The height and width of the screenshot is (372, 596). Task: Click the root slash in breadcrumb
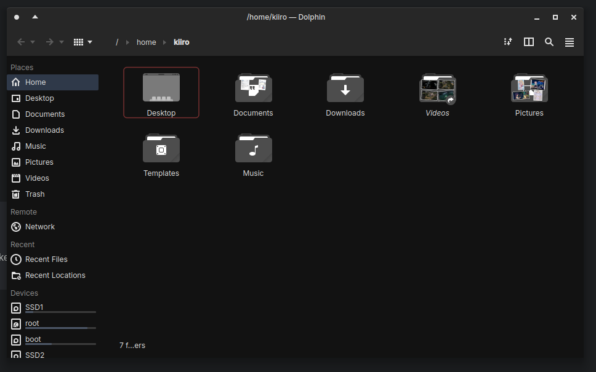pyautogui.click(x=117, y=42)
